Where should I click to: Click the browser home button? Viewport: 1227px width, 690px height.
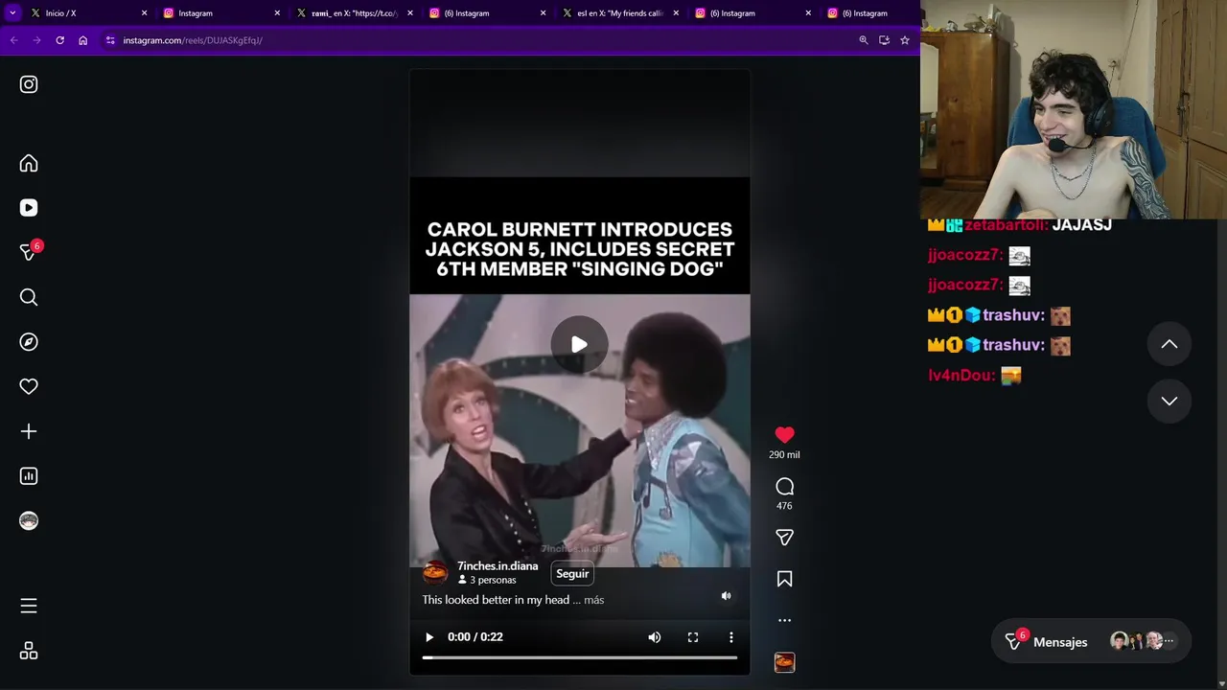(83, 40)
